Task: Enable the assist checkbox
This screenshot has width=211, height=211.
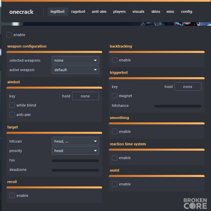Action: (115, 184)
